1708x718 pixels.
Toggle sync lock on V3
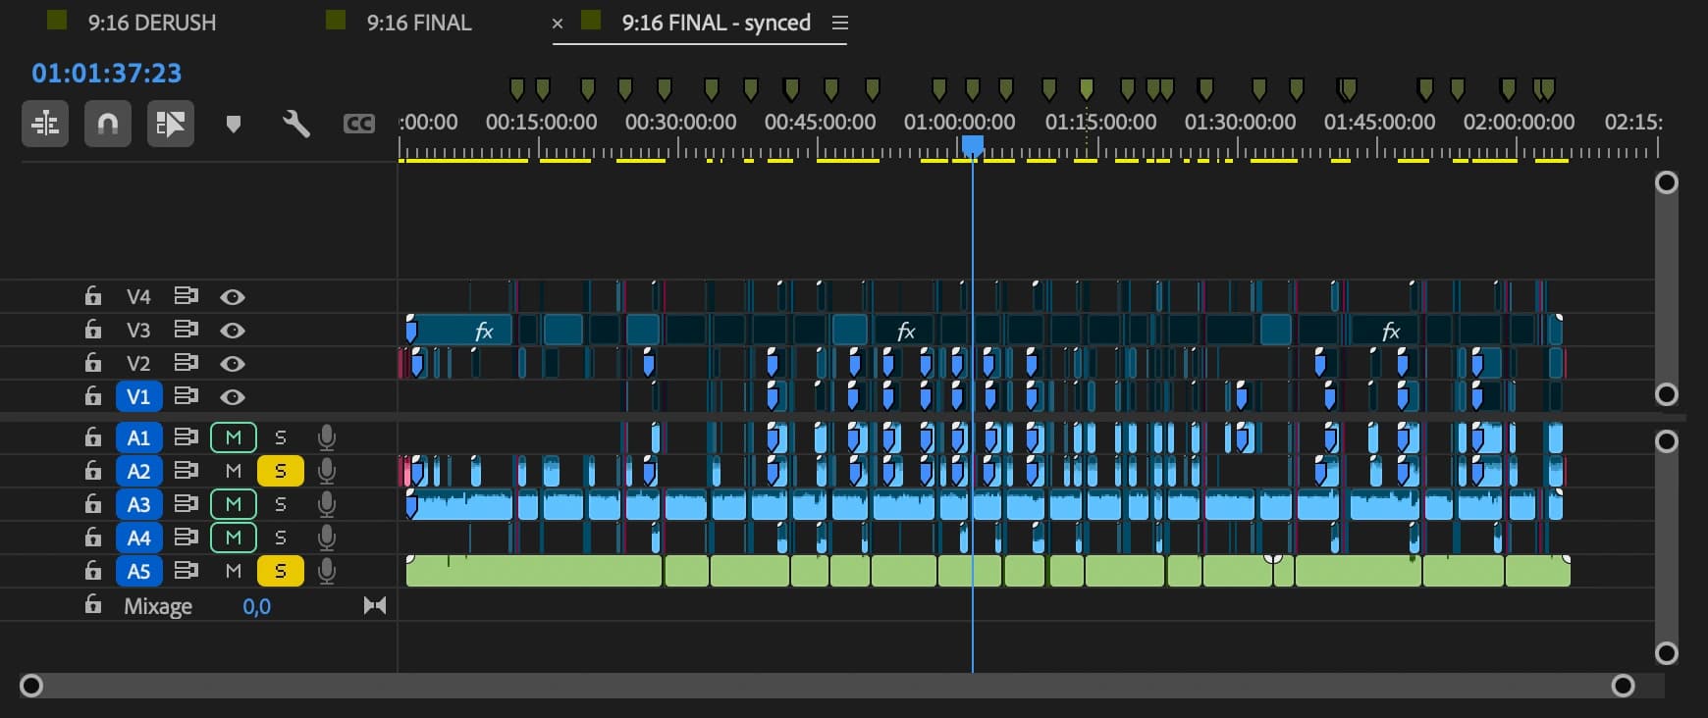pos(186,330)
